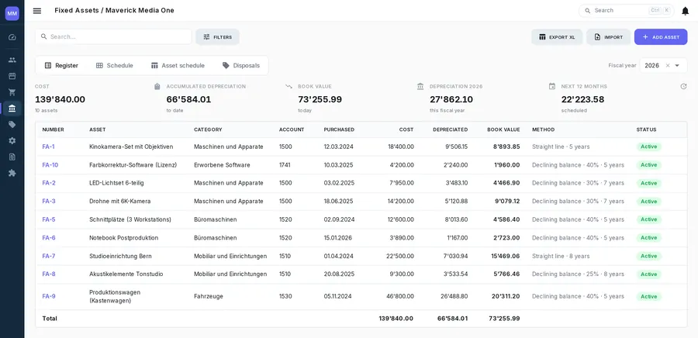The width and height of the screenshot is (698, 338).
Task: Click the clipboard icon near Accumulated Depreciation
Action: [157, 86]
